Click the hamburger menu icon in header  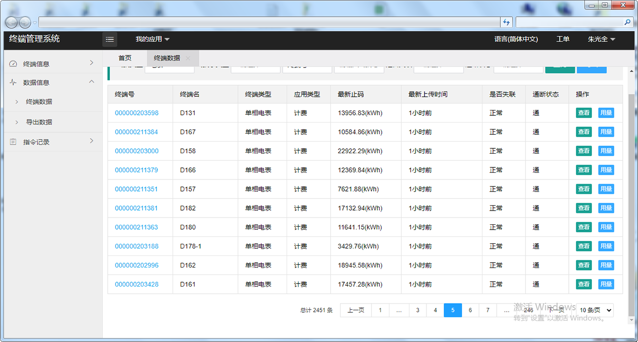click(x=110, y=39)
